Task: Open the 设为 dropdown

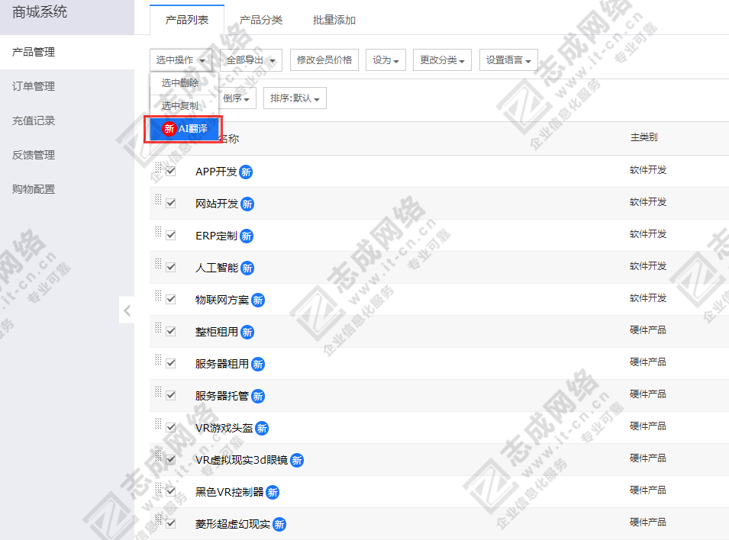Action: click(x=386, y=60)
